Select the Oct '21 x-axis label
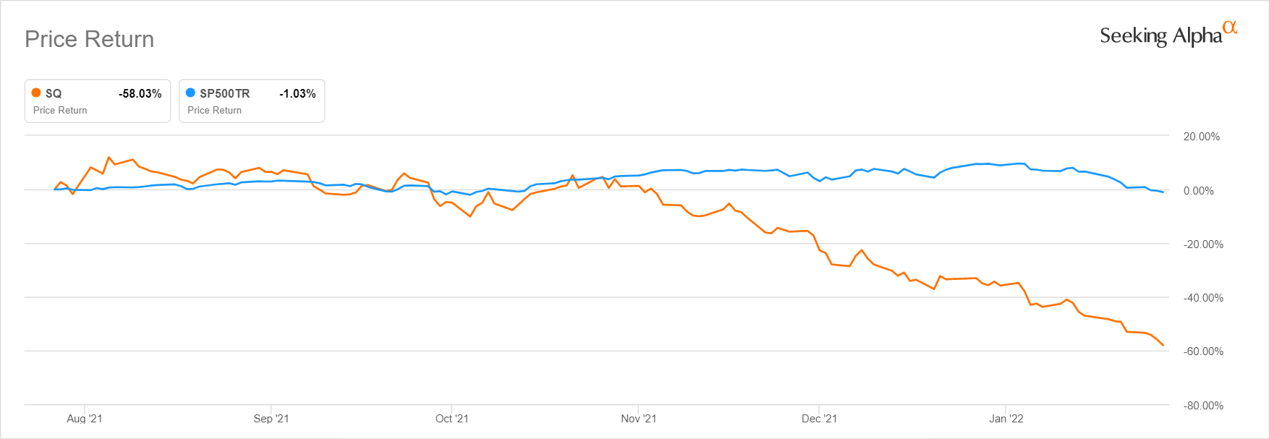This screenshot has height=439, width=1269. 451,419
